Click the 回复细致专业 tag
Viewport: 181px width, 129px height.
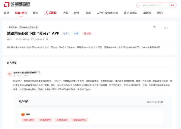point(80,120)
